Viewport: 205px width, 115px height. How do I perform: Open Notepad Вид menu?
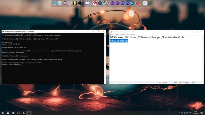pyautogui.click(x=127, y=34)
